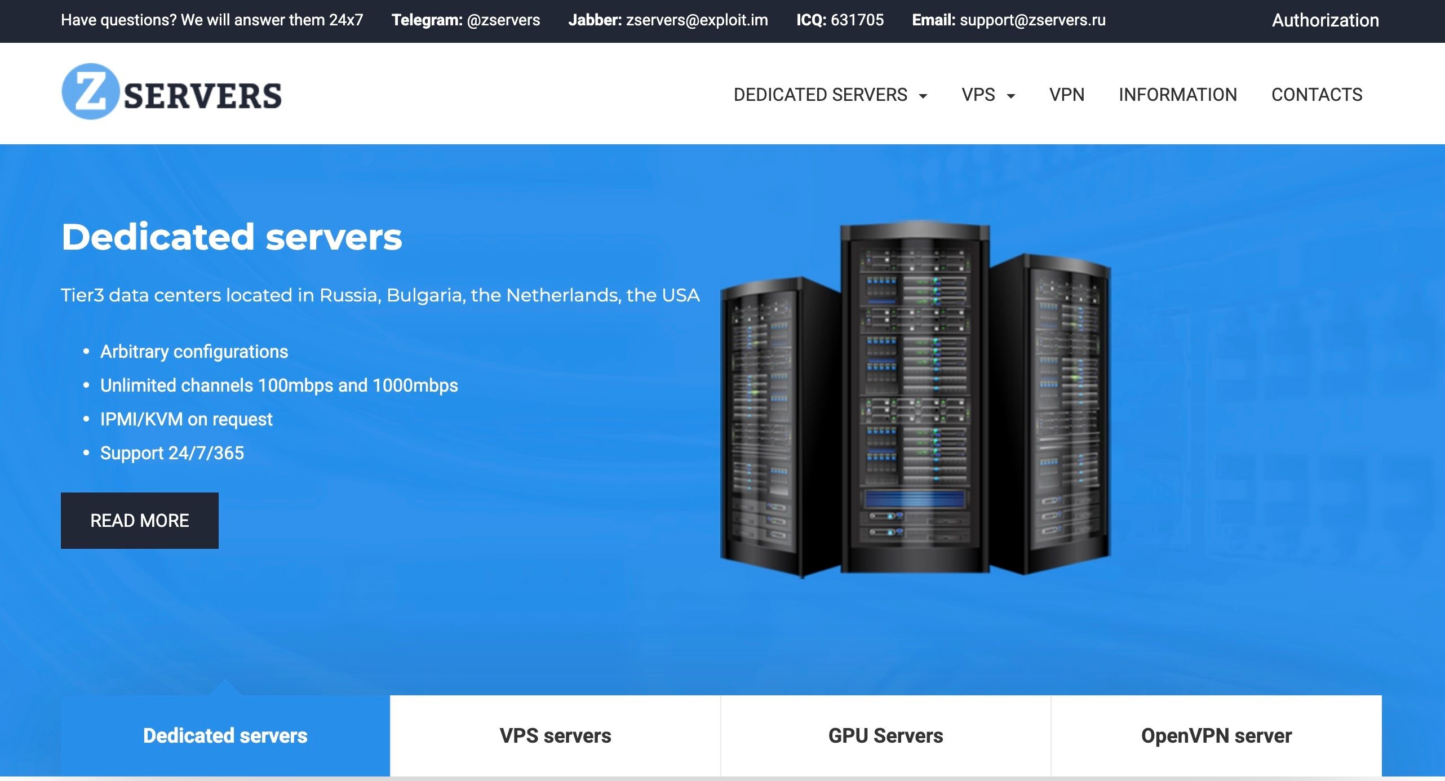Click the server racks image
1445x781 pixels.
(x=915, y=398)
